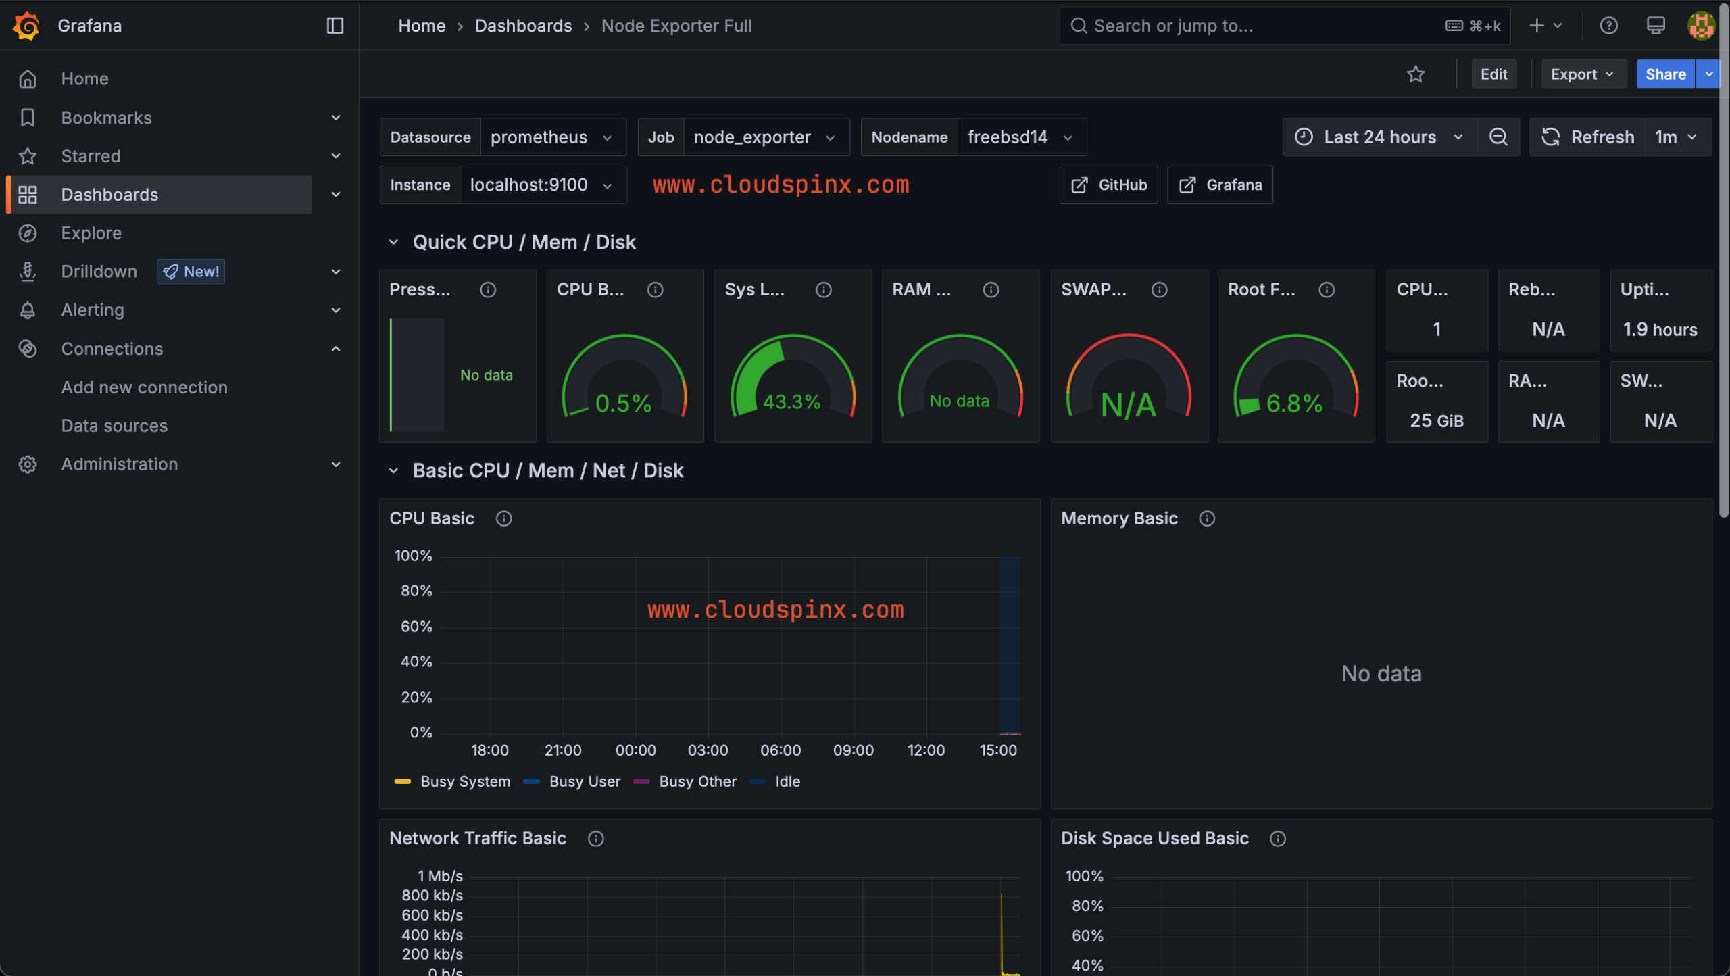This screenshot has height=976, width=1730.
Task: Zoom out the time range with magnifier icon
Action: tap(1499, 137)
